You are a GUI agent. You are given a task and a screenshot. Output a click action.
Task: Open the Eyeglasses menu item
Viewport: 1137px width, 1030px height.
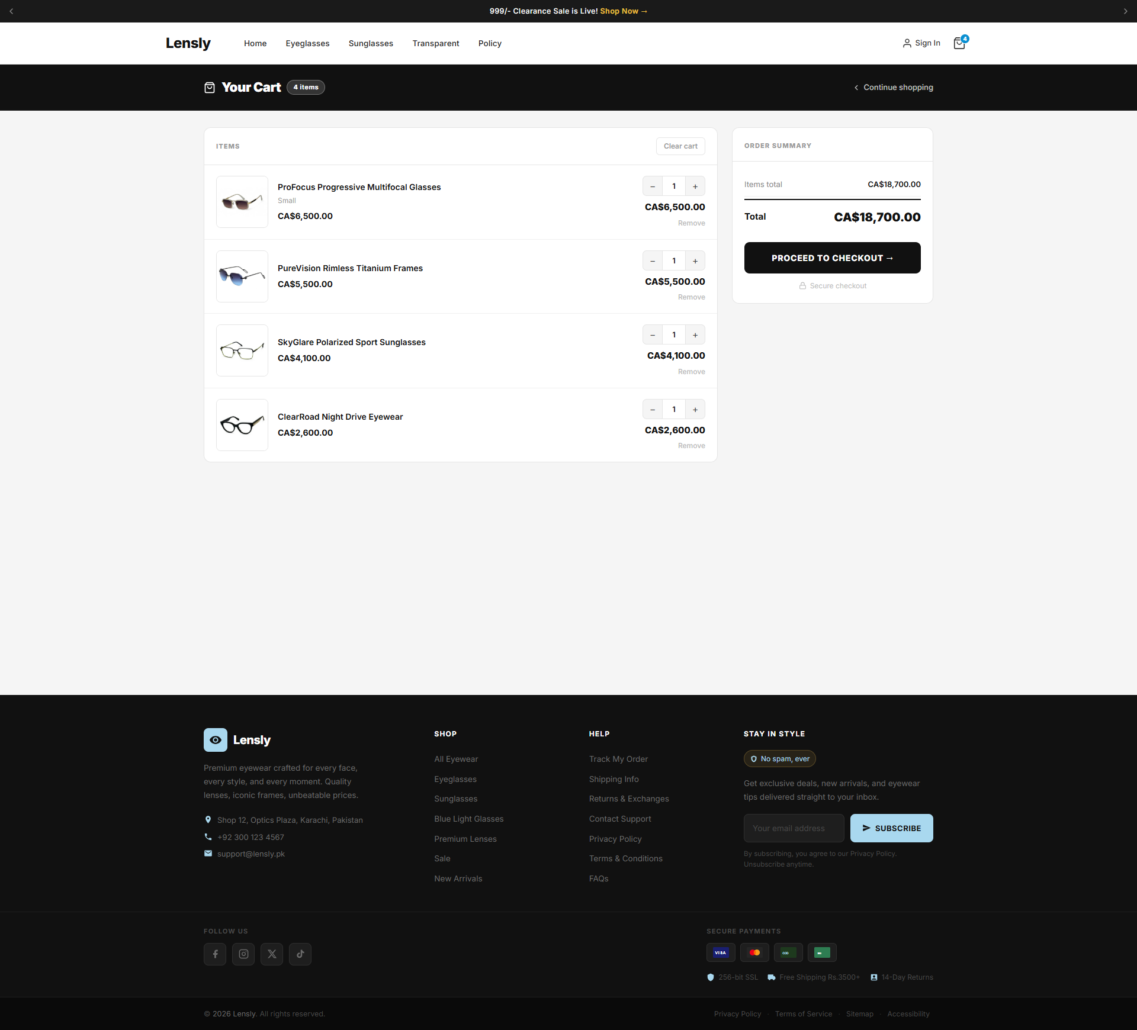(x=307, y=43)
